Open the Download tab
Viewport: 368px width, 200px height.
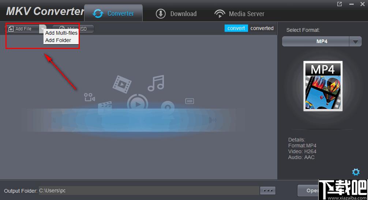(x=176, y=14)
